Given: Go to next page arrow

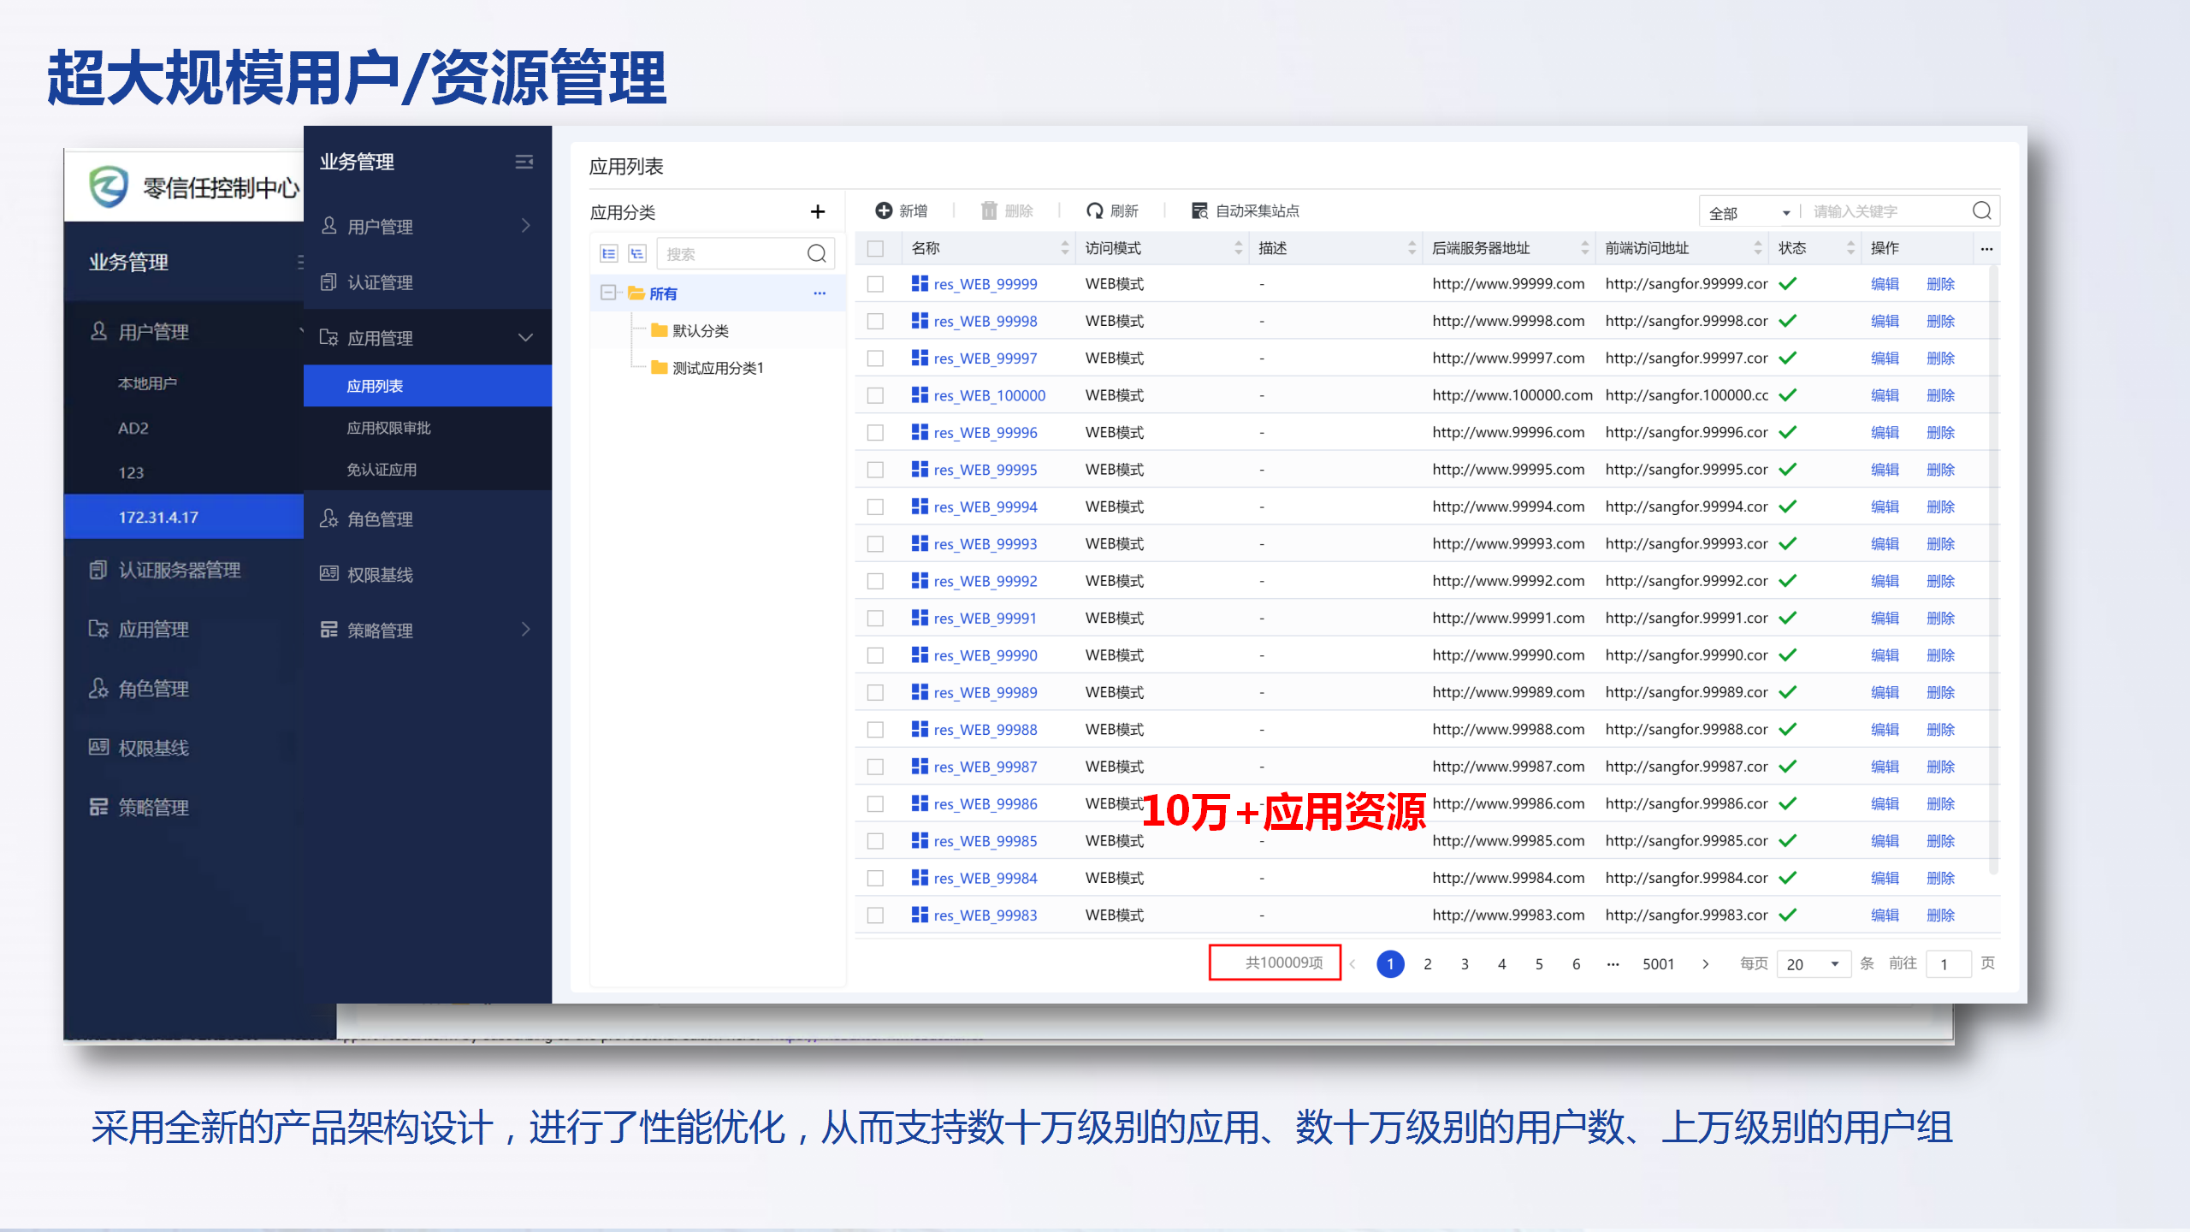Looking at the screenshot, I should tap(1706, 963).
